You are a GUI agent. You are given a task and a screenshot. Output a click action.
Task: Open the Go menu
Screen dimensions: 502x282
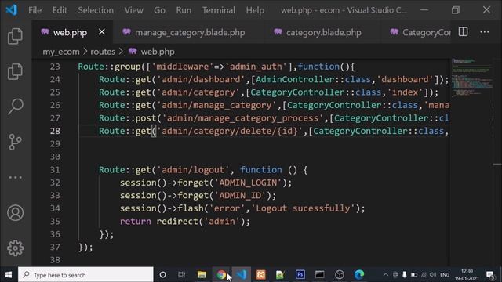click(159, 10)
